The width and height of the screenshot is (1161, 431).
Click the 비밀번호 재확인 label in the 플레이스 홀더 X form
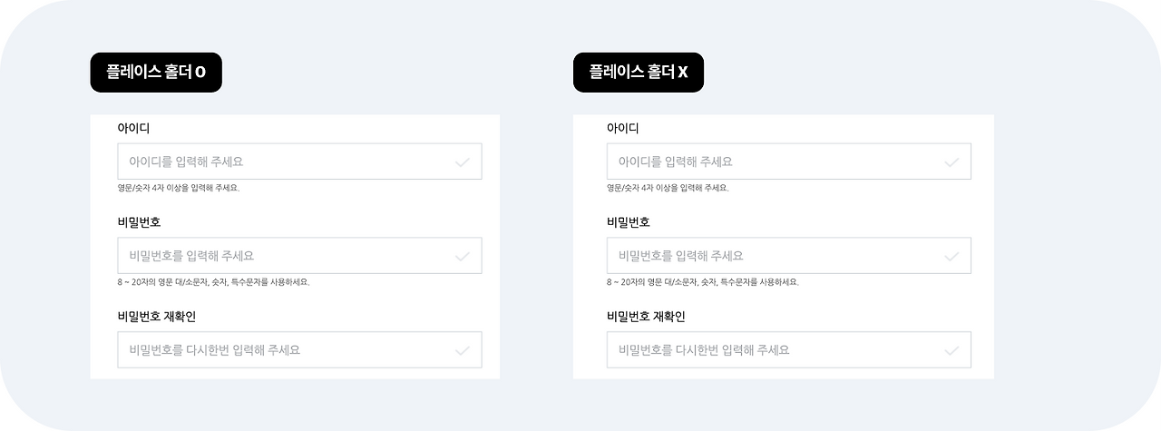pyautogui.click(x=646, y=317)
